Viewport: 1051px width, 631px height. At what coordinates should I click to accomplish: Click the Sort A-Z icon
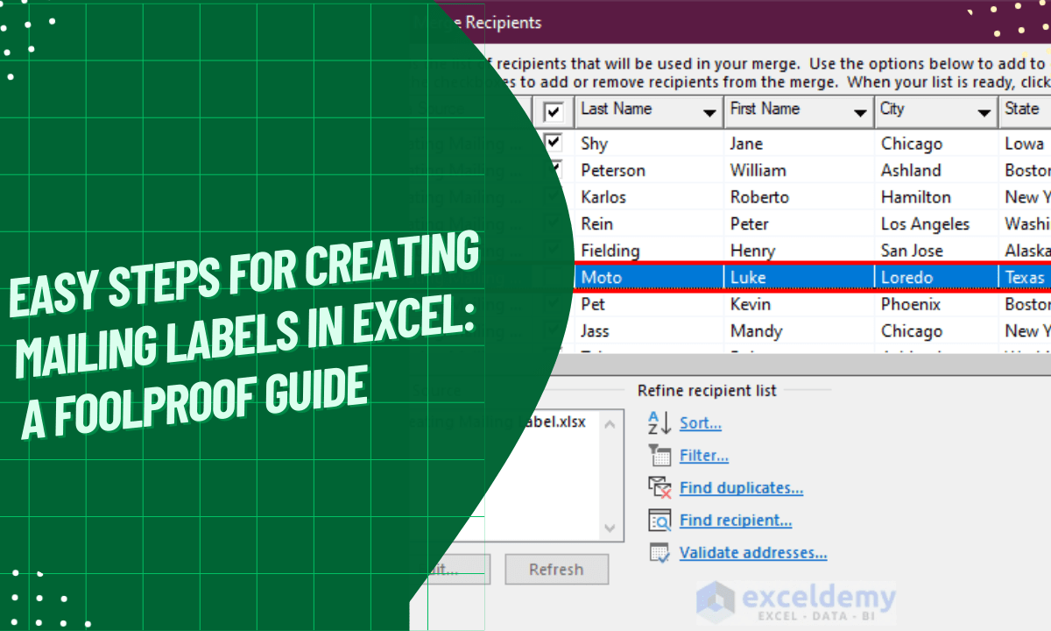(x=660, y=423)
